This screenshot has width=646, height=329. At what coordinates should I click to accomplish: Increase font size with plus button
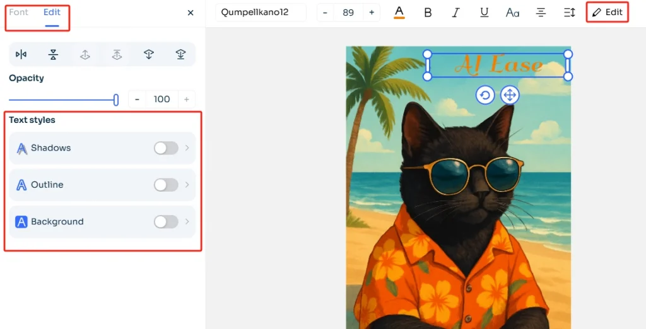click(x=372, y=13)
